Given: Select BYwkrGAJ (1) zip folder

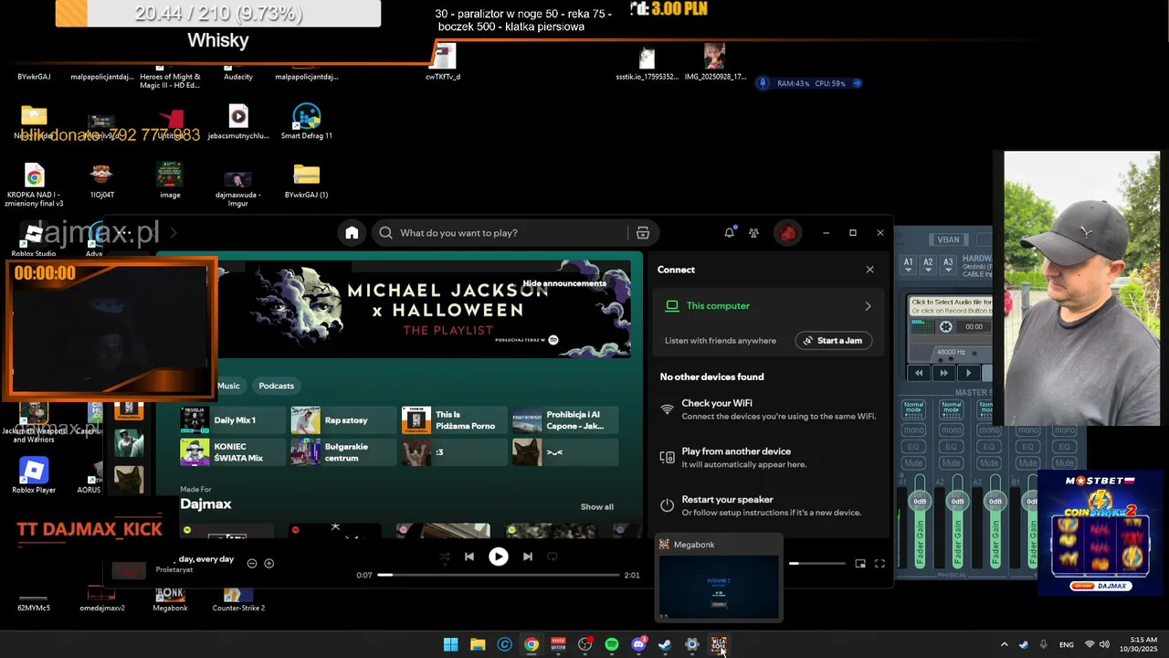Looking at the screenshot, I should (306, 181).
